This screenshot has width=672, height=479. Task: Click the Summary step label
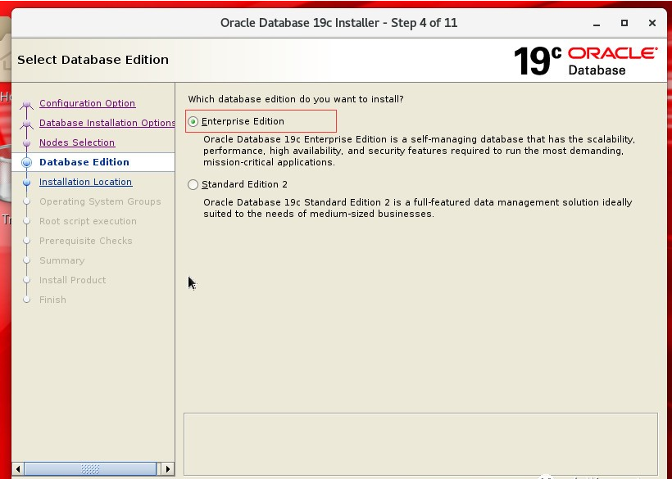[62, 260]
